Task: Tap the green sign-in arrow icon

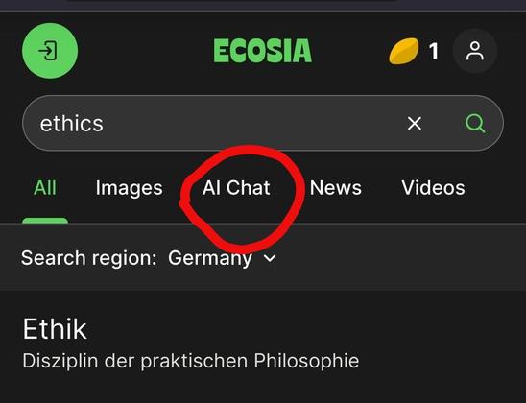Action: [x=50, y=51]
